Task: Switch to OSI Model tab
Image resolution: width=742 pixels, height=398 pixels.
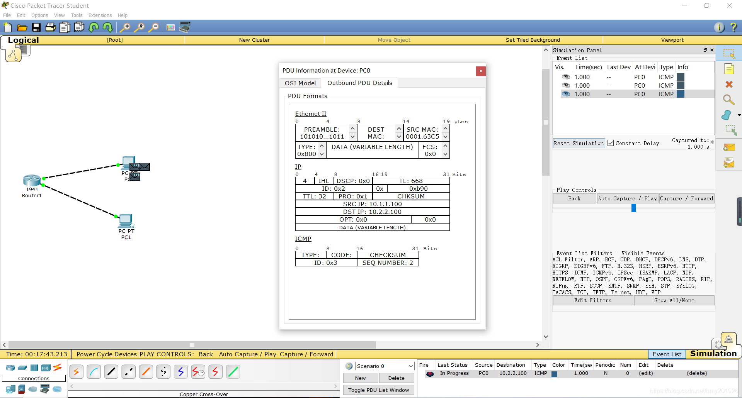Action: tap(300, 83)
